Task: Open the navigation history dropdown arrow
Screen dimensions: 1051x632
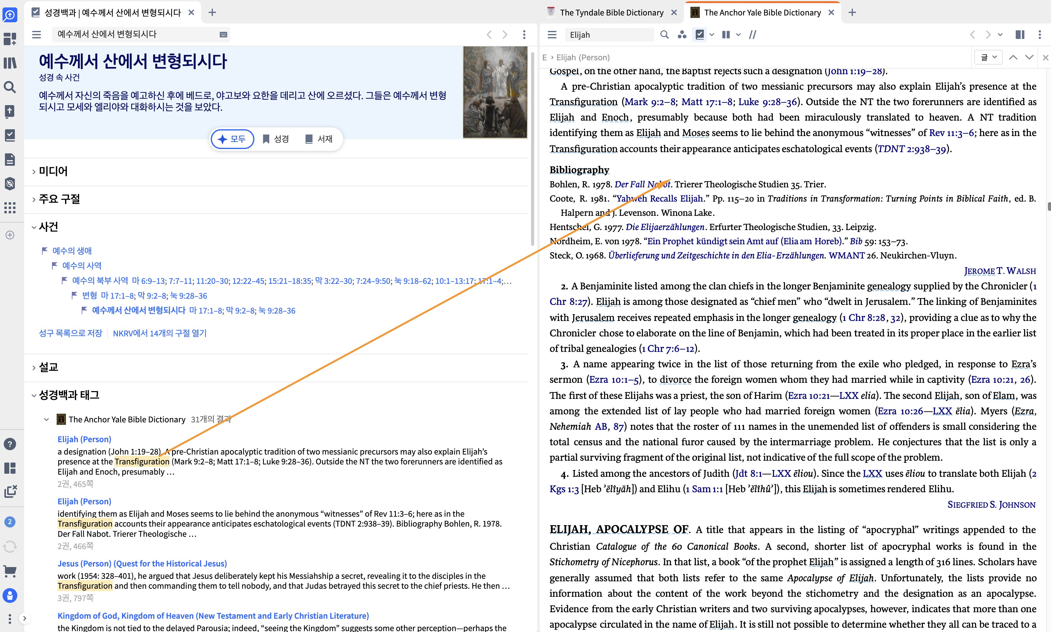Action: pos(1000,35)
